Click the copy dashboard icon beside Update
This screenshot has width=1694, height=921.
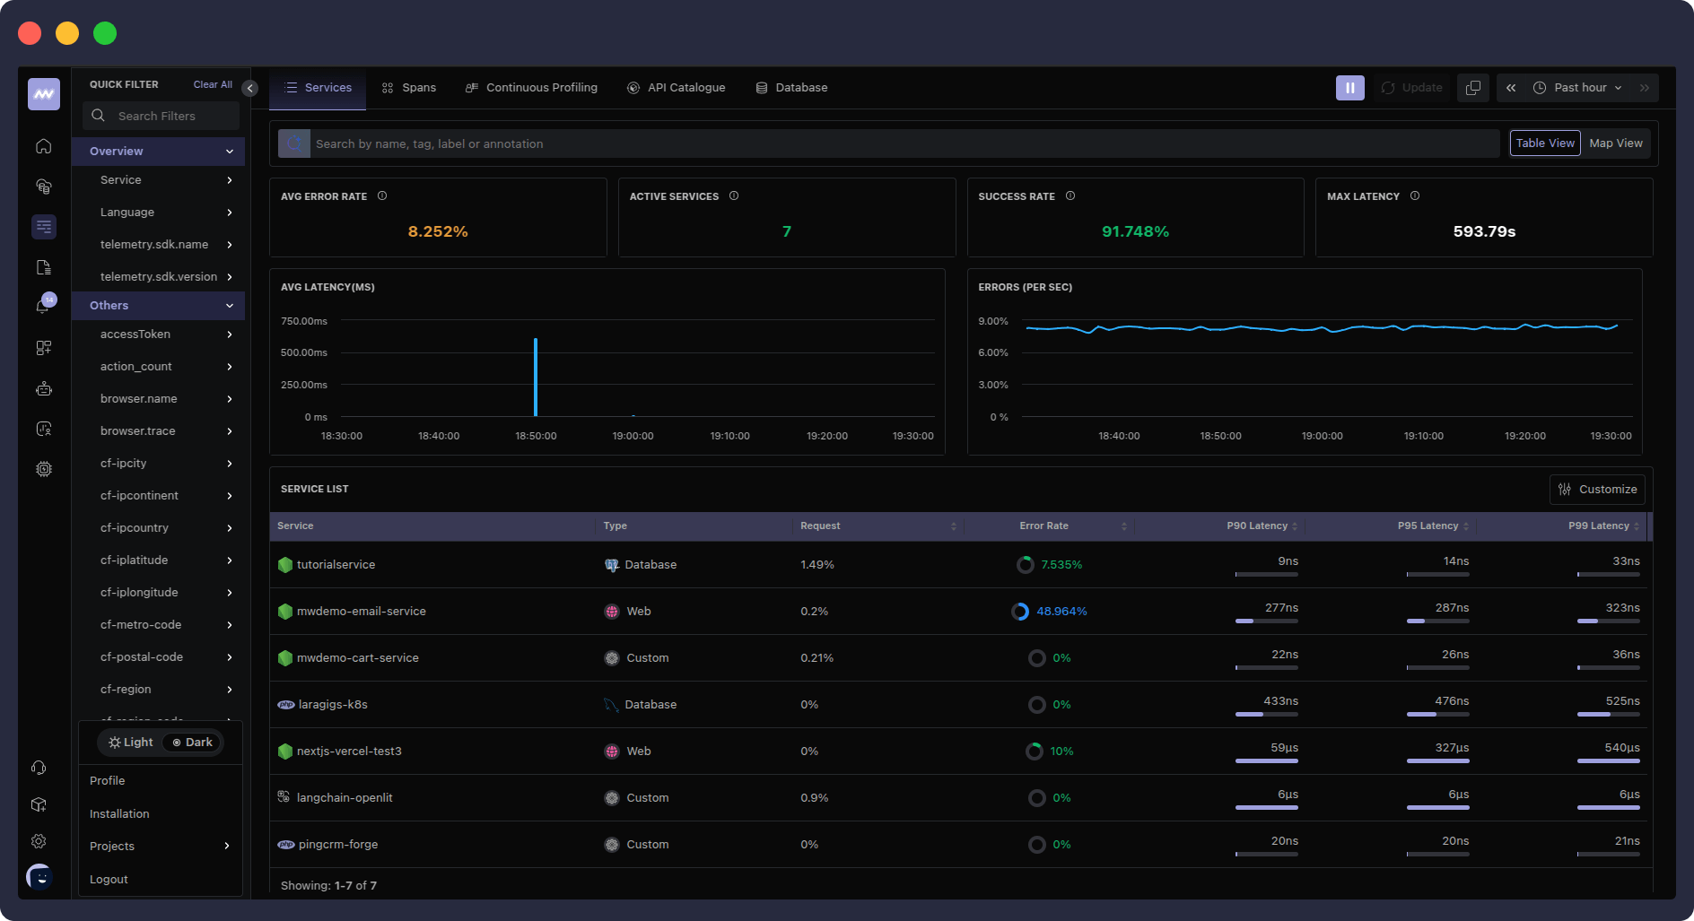coord(1472,87)
